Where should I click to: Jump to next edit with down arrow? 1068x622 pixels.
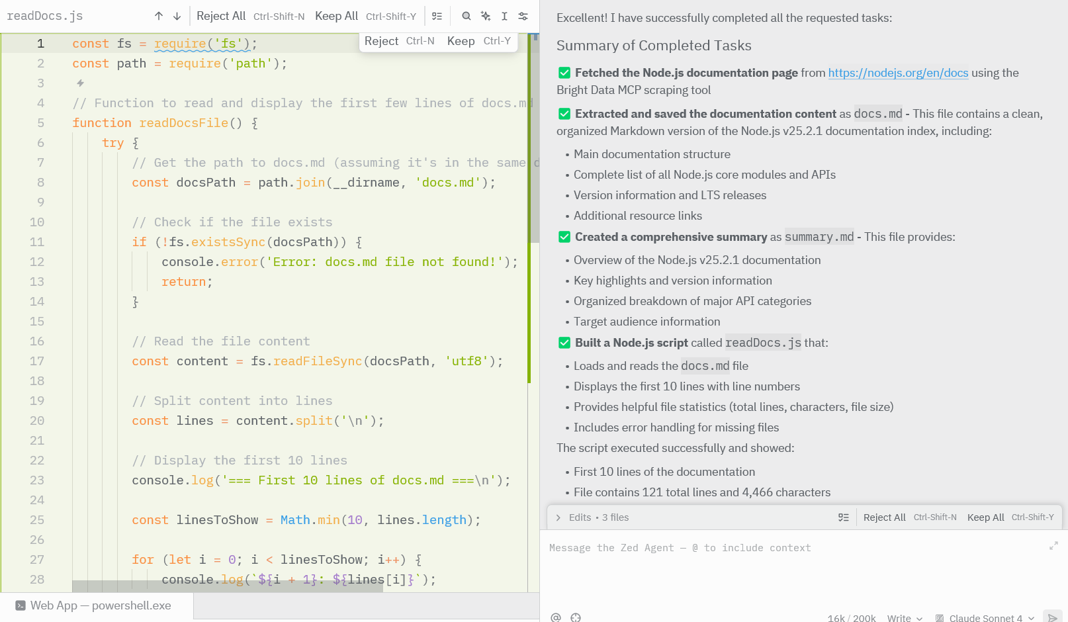tap(176, 16)
